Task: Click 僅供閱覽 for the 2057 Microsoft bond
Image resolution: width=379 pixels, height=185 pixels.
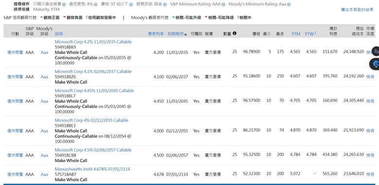Action: tap(15, 155)
